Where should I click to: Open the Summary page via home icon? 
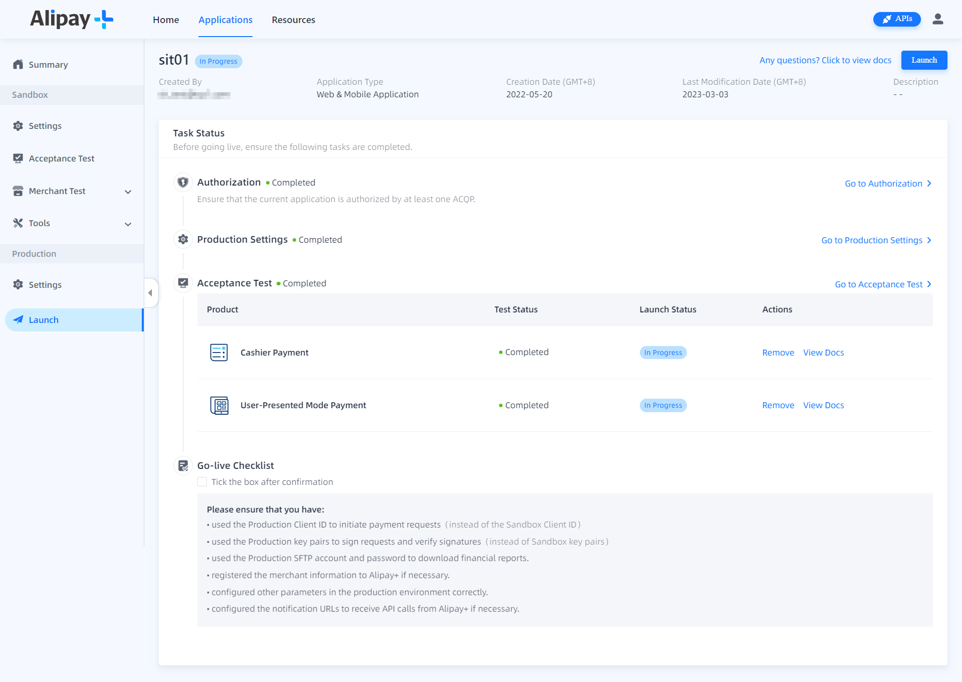(18, 64)
